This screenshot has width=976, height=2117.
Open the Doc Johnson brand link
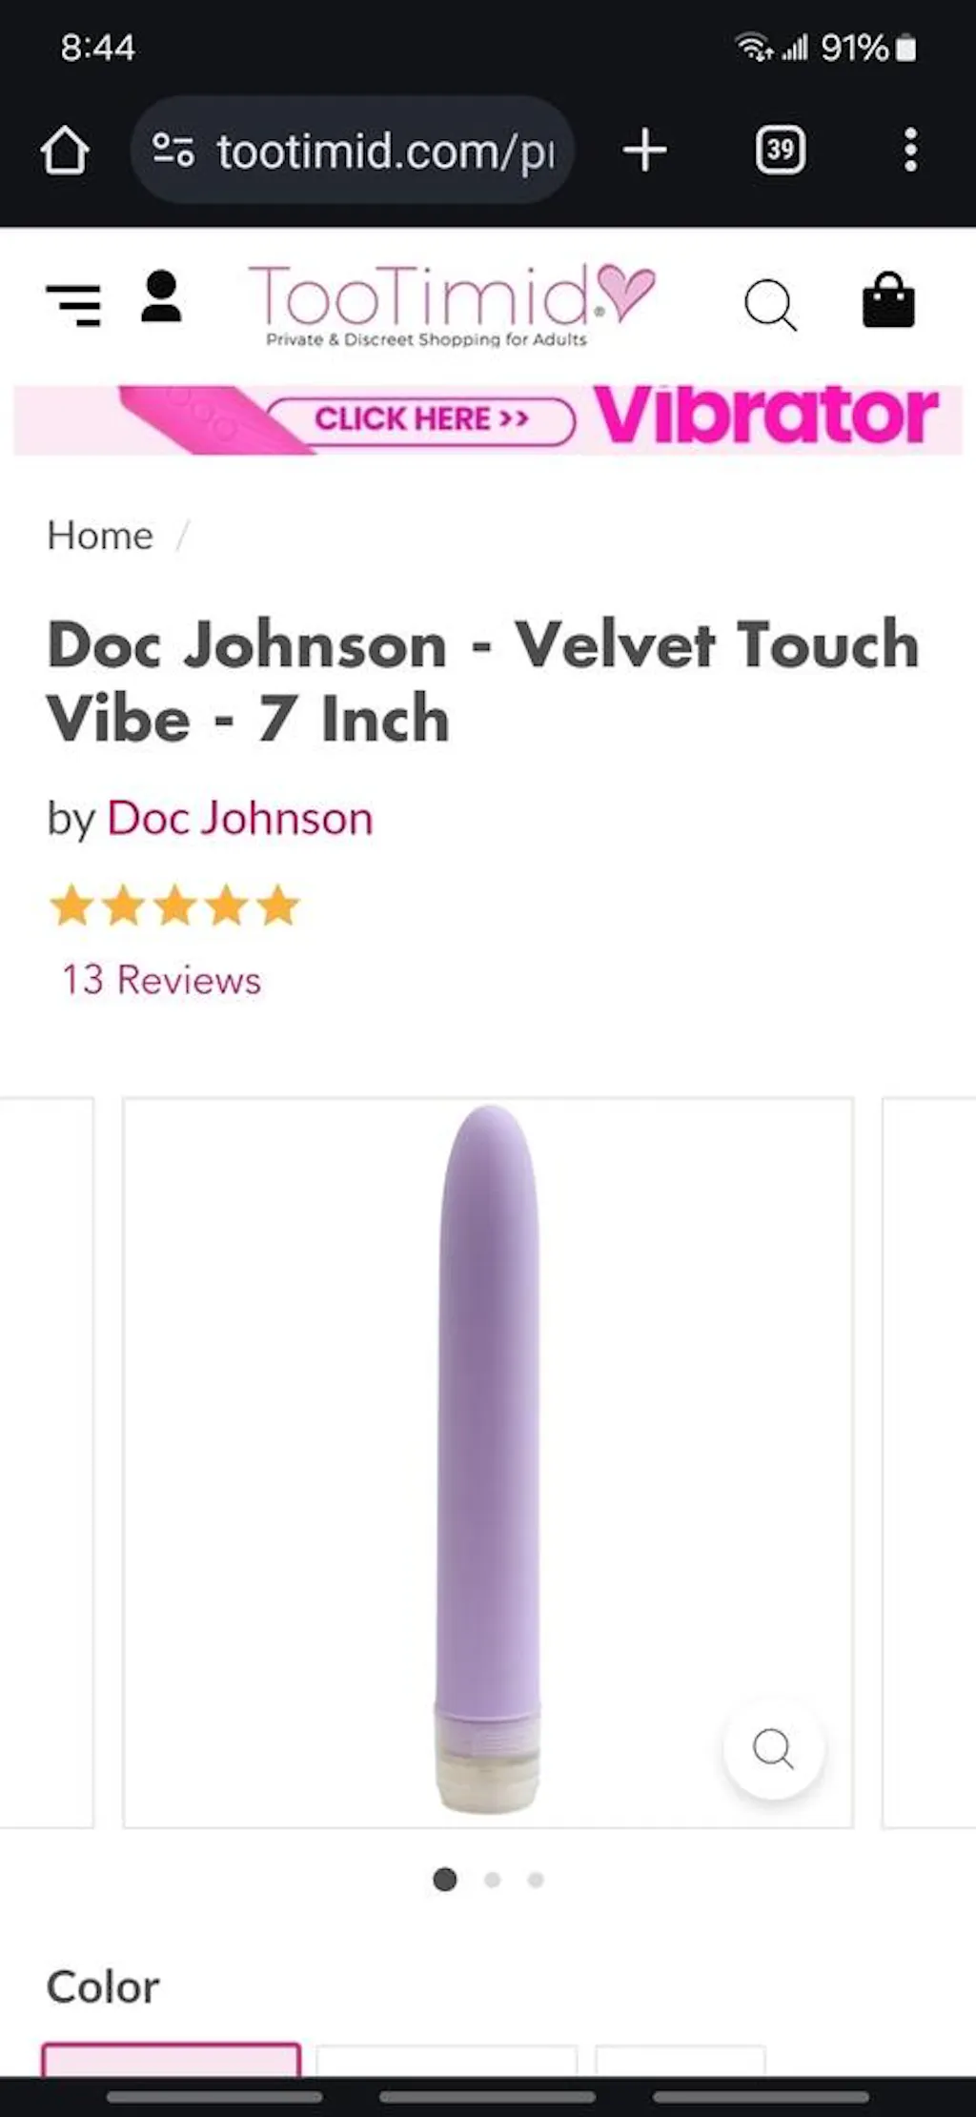[x=240, y=819]
